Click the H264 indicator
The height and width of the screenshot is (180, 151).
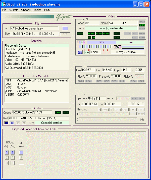(142, 28)
